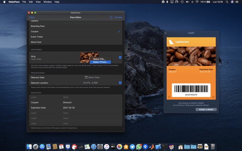This screenshot has width=242, height=151.
Task: Open Finder from the Dock
Action: click(29, 147)
